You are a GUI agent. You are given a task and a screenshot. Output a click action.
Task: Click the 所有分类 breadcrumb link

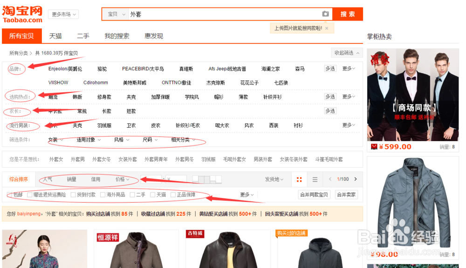point(19,53)
